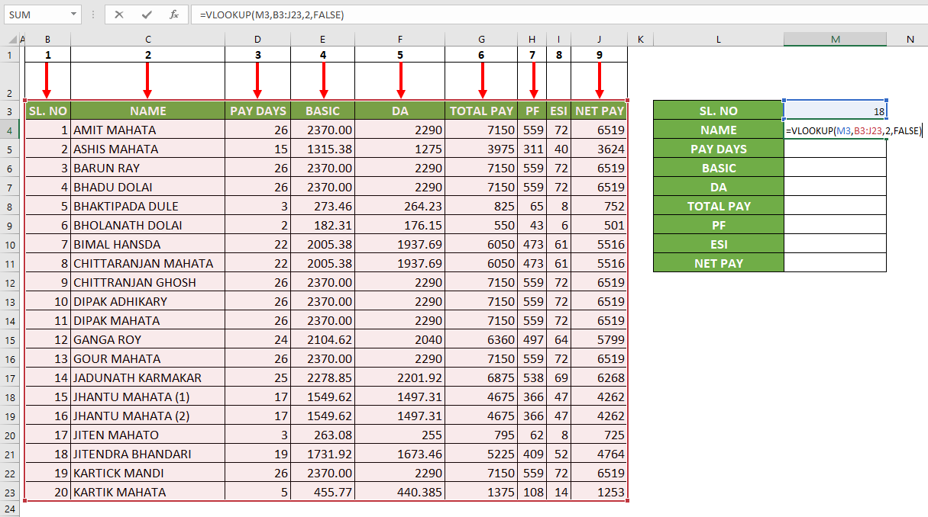The image size is (928, 517).
Task: Click empty result cell next to TOTAL PAY label
Action: click(835, 206)
